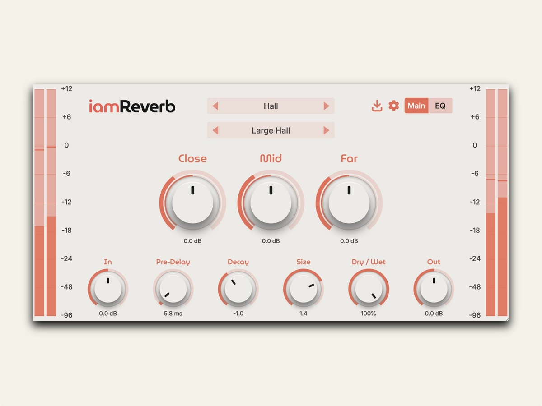Click the Size label
The height and width of the screenshot is (406, 542).
tap(303, 262)
